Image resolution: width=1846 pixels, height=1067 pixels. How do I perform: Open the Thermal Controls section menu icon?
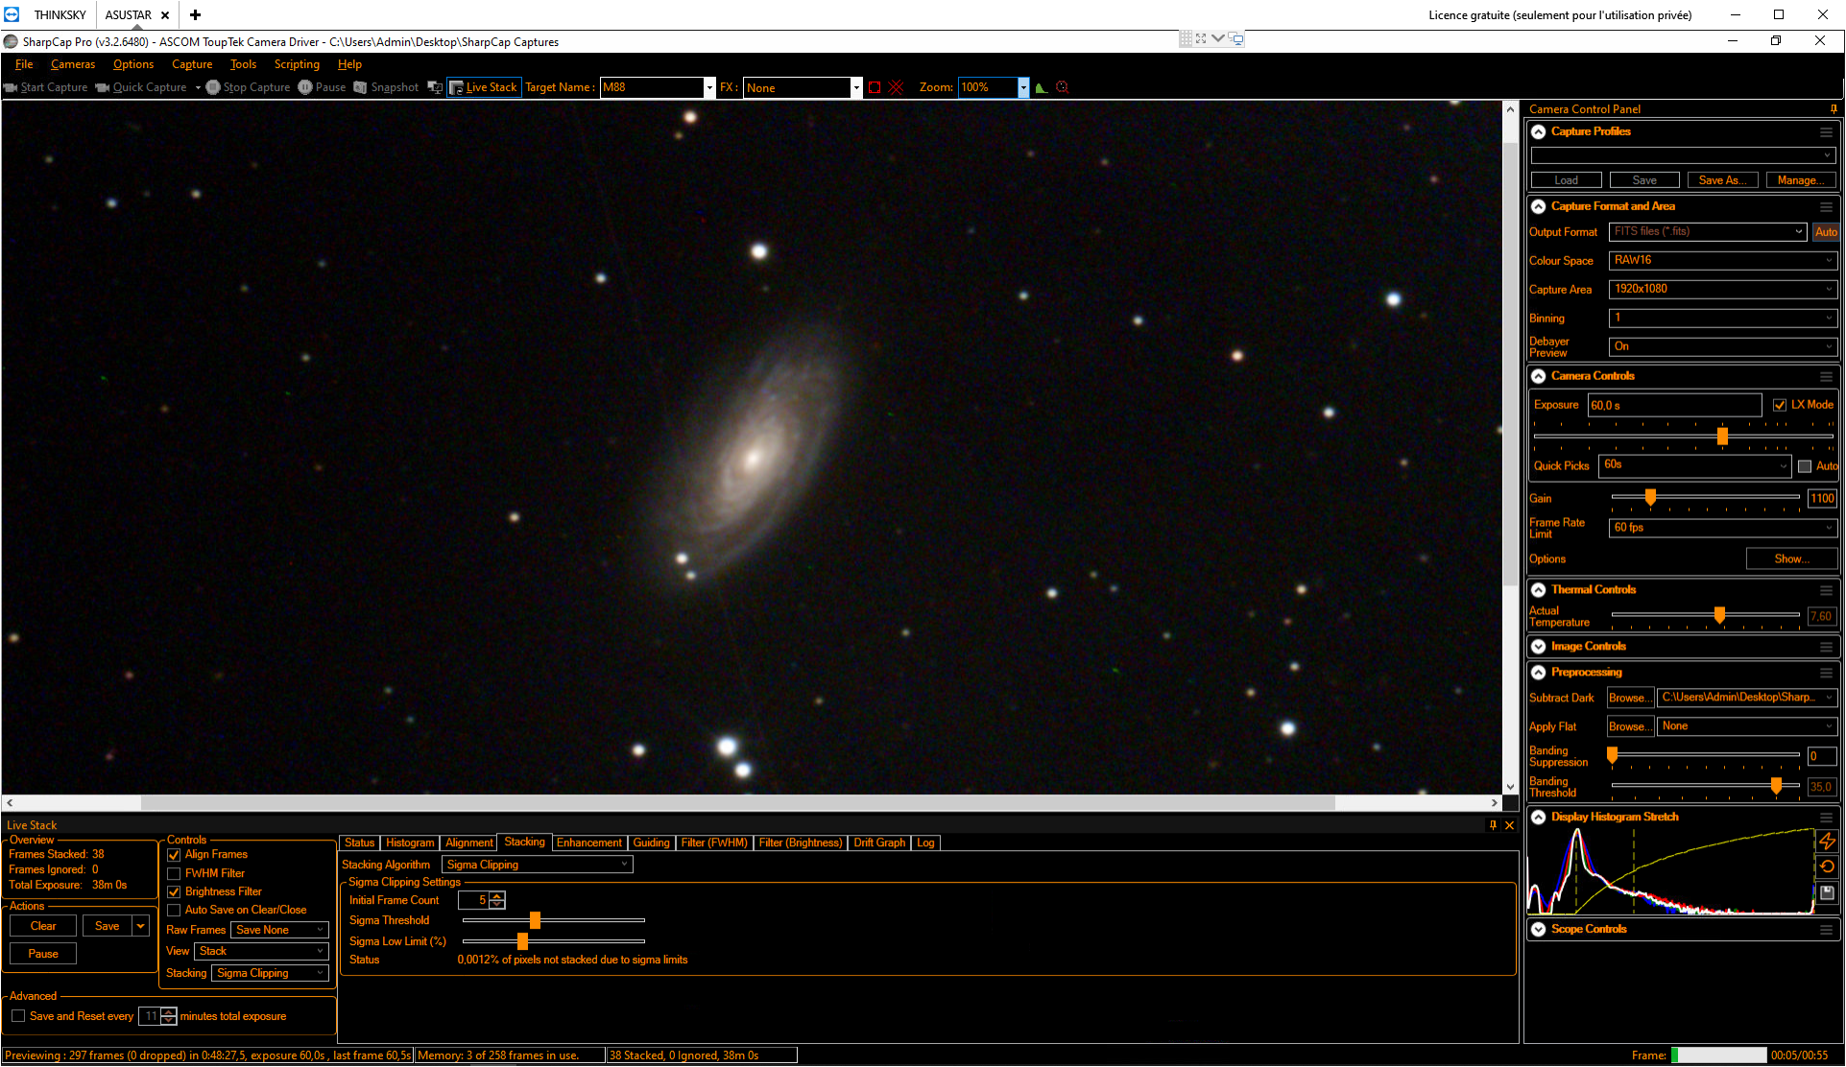click(1826, 591)
